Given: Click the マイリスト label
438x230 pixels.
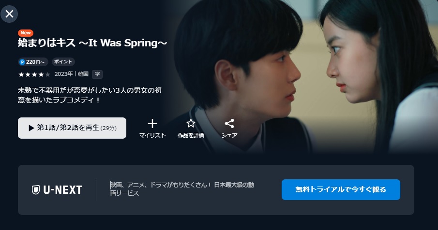Looking at the screenshot, I should click(152, 135).
